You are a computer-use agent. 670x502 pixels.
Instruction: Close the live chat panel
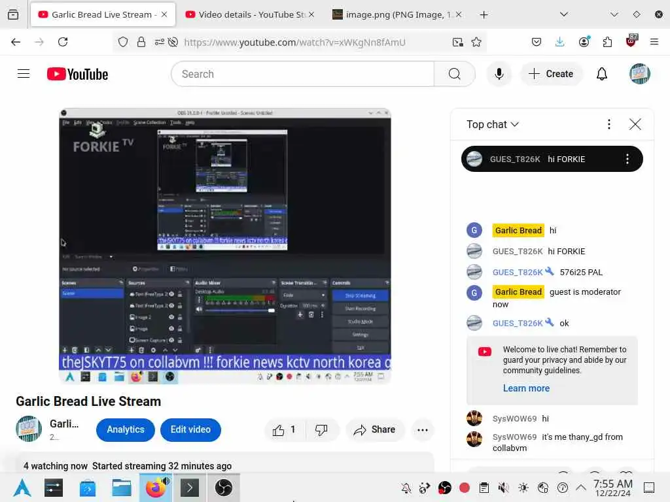[x=635, y=124]
